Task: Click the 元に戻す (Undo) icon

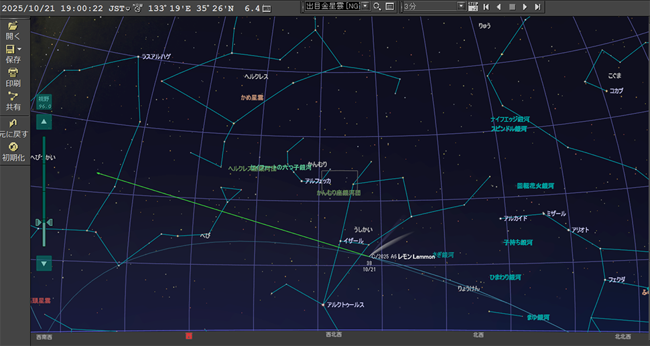Action: [x=13, y=124]
